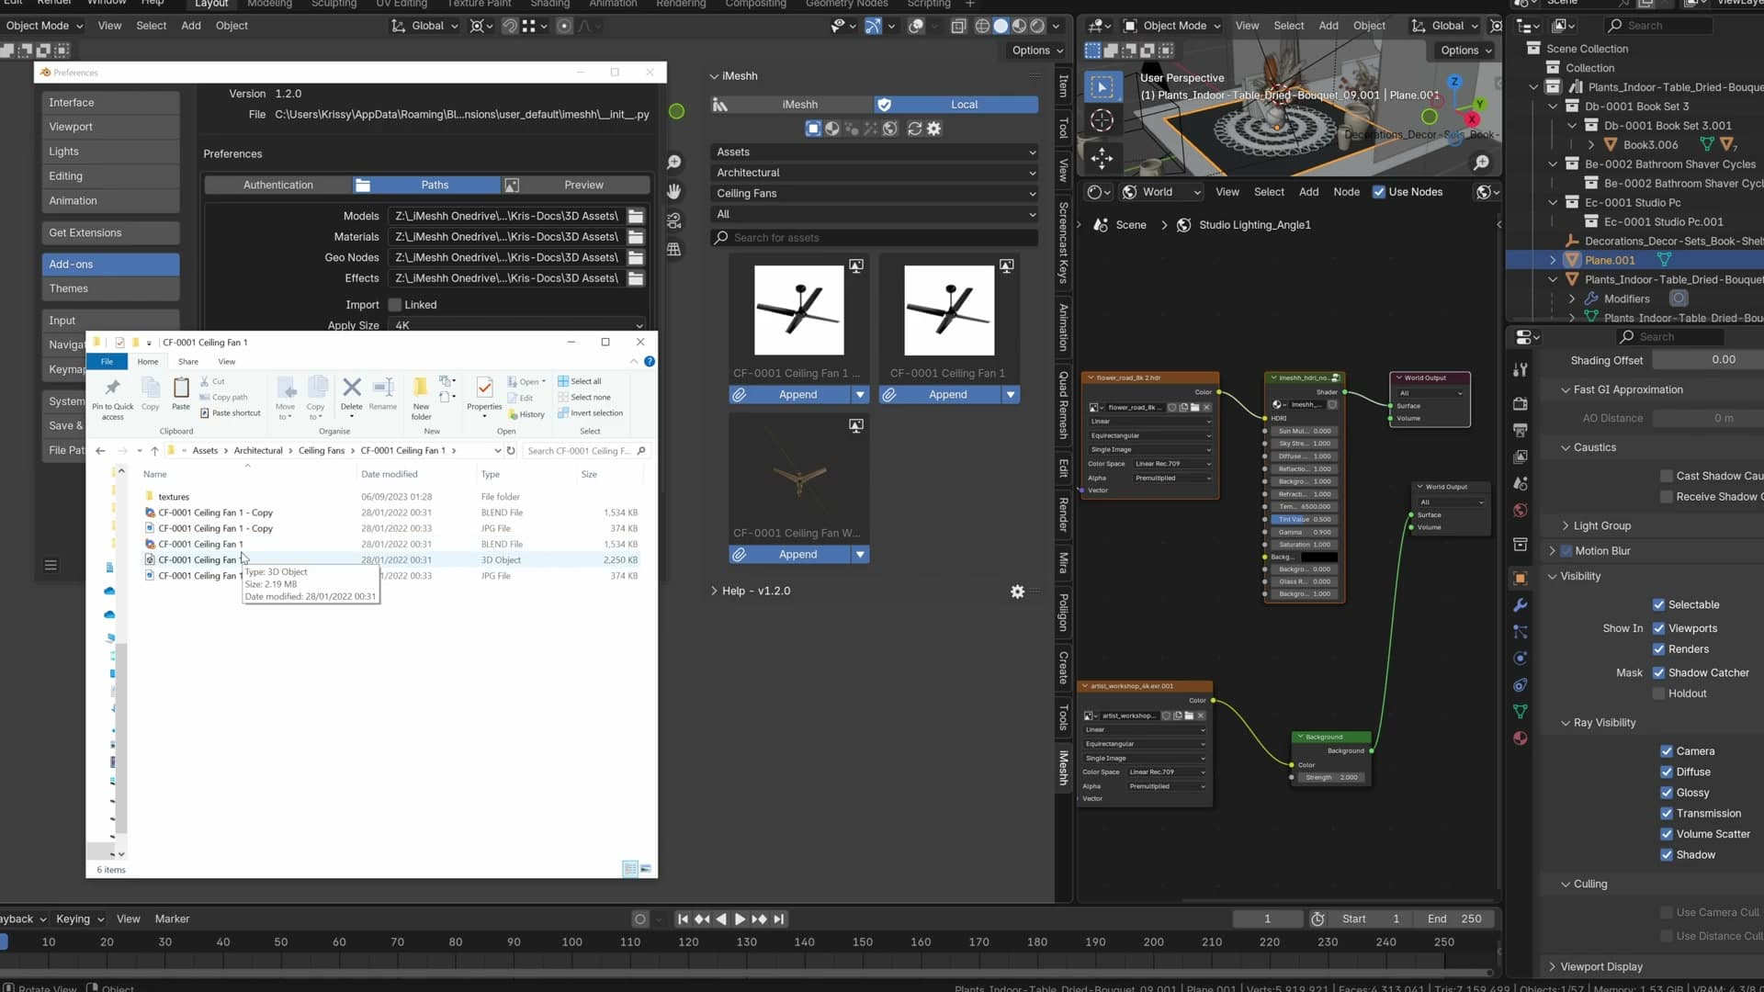1764x992 pixels.
Task: Click Delete in File Explorer ribbon
Action: [x=351, y=395]
